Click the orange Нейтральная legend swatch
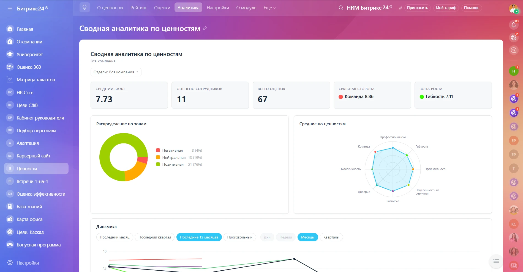This screenshot has height=272, width=523. [158, 157]
